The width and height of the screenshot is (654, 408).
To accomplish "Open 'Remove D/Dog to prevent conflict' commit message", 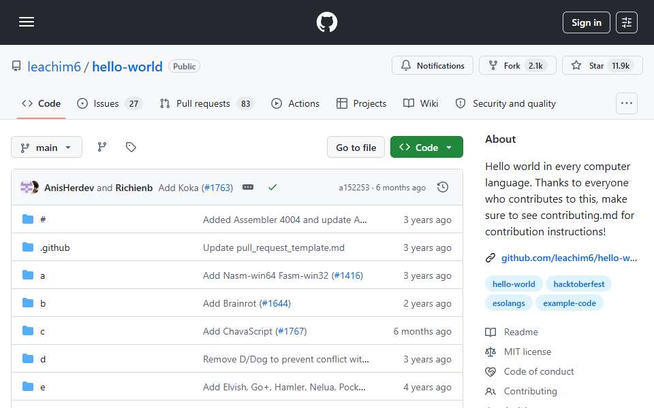I will pyautogui.click(x=285, y=359).
